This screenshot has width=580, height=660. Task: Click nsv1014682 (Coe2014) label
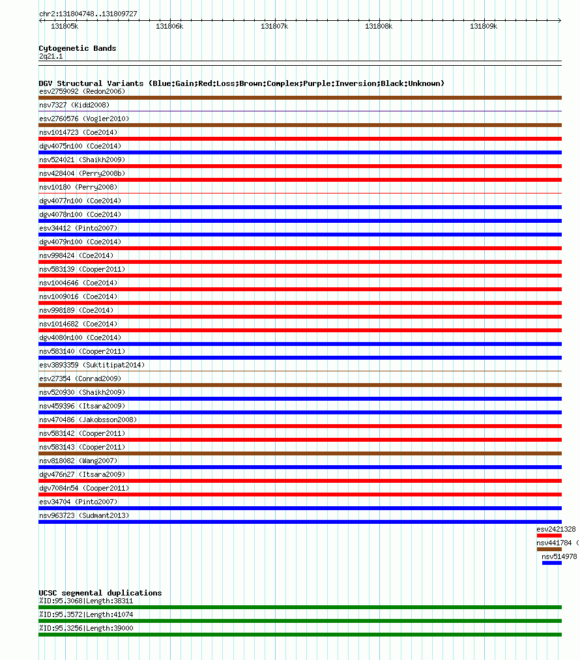78,324
